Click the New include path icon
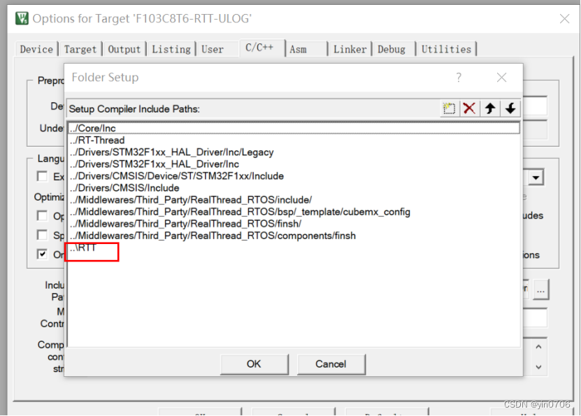The height and width of the screenshot is (416, 581). point(450,108)
